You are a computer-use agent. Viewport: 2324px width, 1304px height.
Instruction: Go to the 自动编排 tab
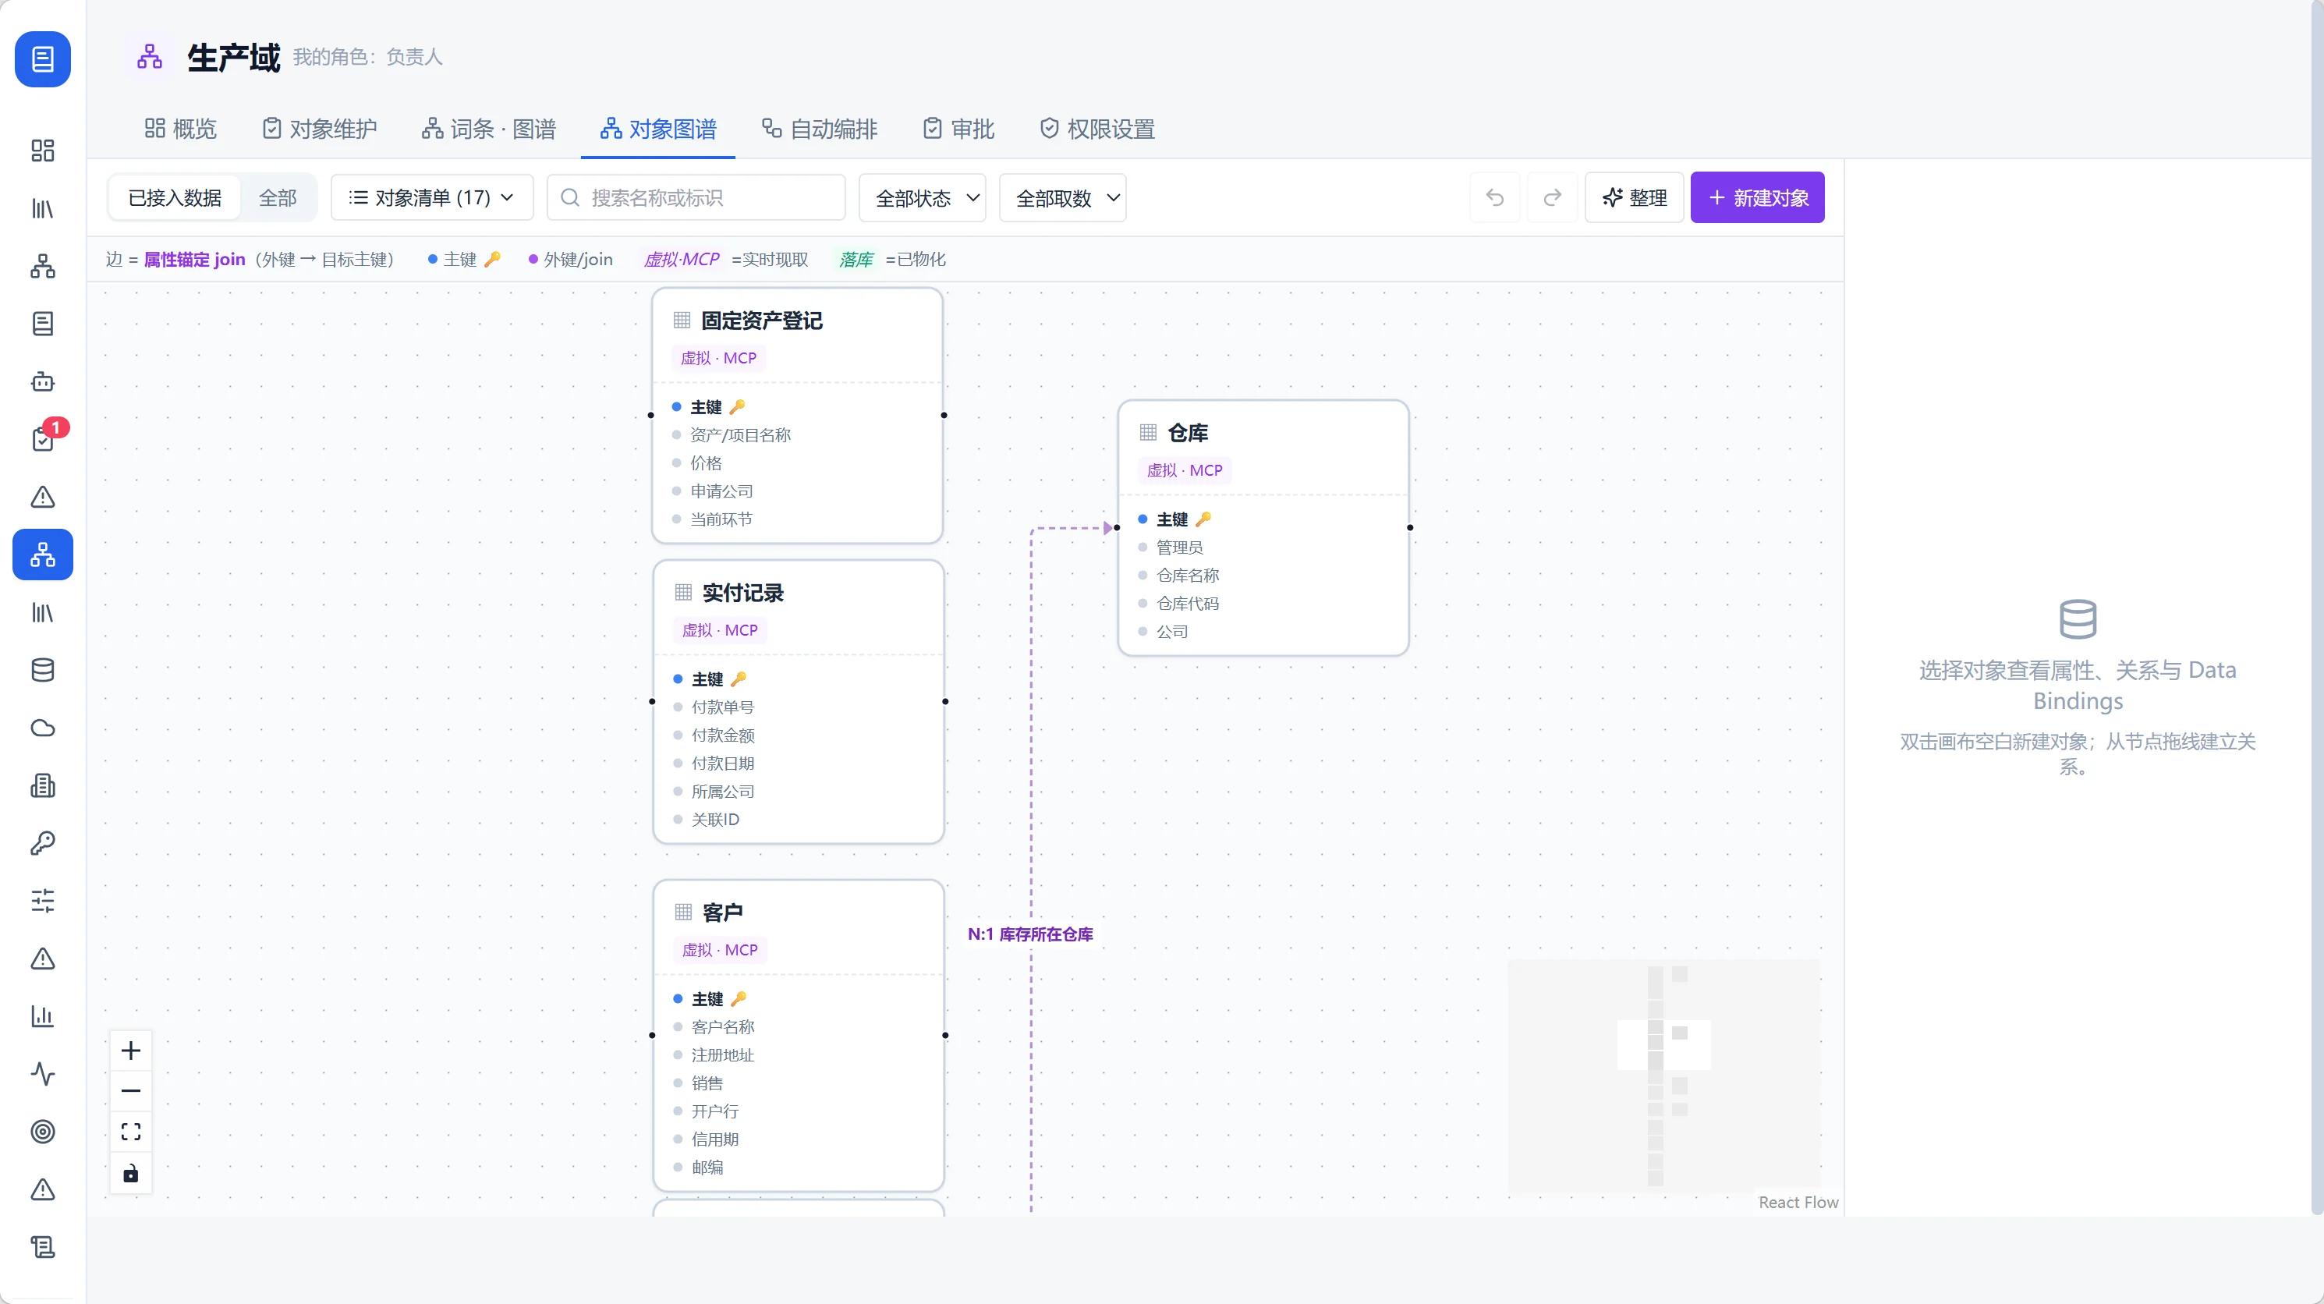819,129
